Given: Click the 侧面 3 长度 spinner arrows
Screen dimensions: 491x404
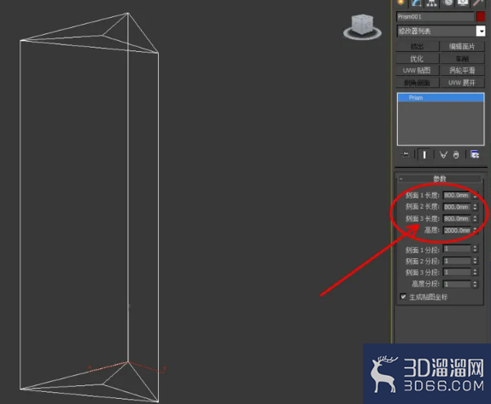Looking at the screenshot, I should [475, 219].
